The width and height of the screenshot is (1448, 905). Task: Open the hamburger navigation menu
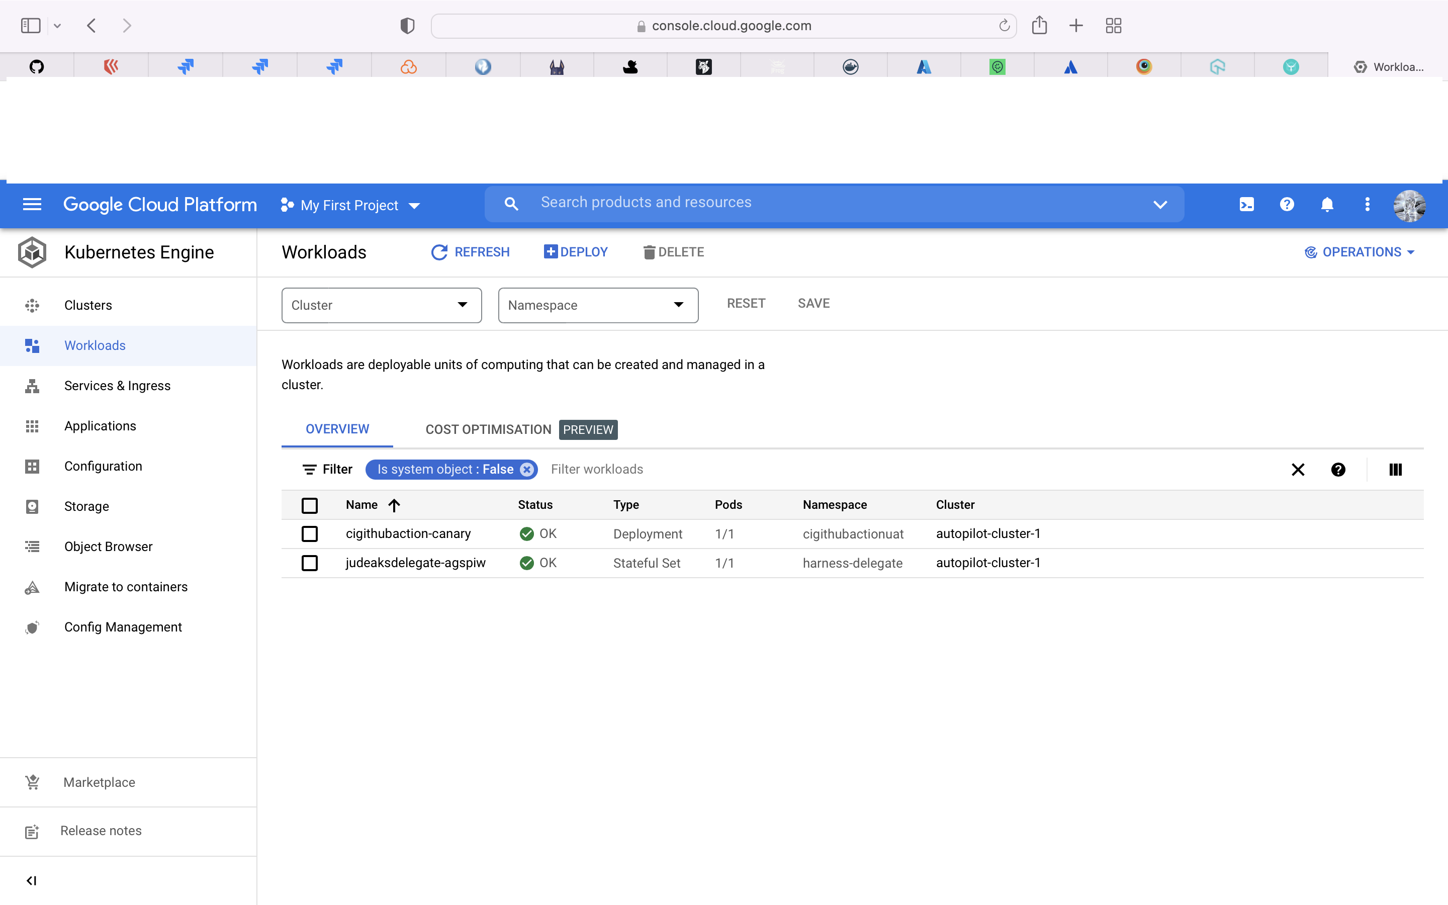32,205
